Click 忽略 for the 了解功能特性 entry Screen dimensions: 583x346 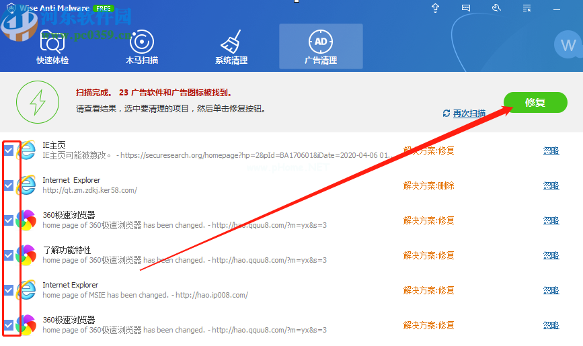(x=551, y=255)
